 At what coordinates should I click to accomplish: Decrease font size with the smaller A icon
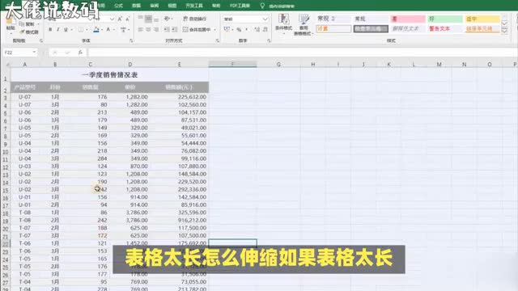click(x=128, y=19)
